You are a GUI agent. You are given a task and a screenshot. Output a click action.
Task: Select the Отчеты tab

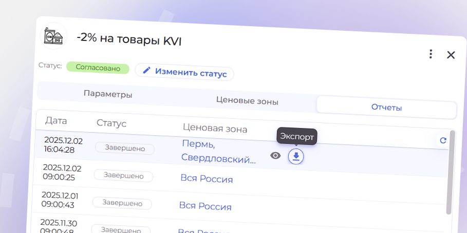(x=386, y=108)
